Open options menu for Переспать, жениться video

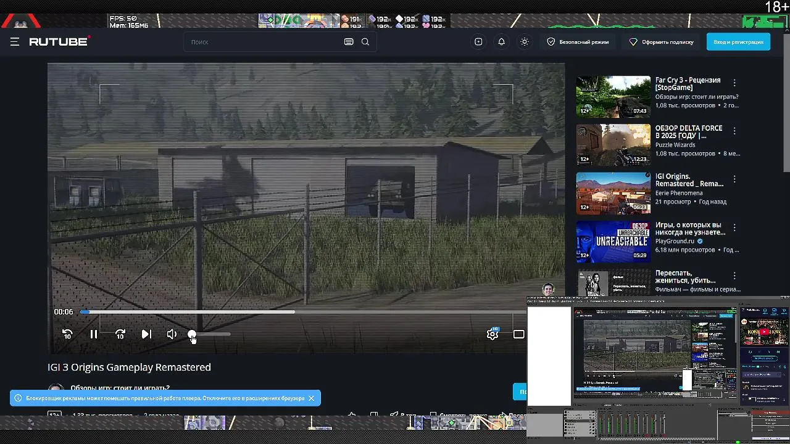734,275
